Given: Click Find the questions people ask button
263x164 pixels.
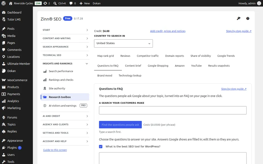Looking at the screenshot, I should [120, 125].
